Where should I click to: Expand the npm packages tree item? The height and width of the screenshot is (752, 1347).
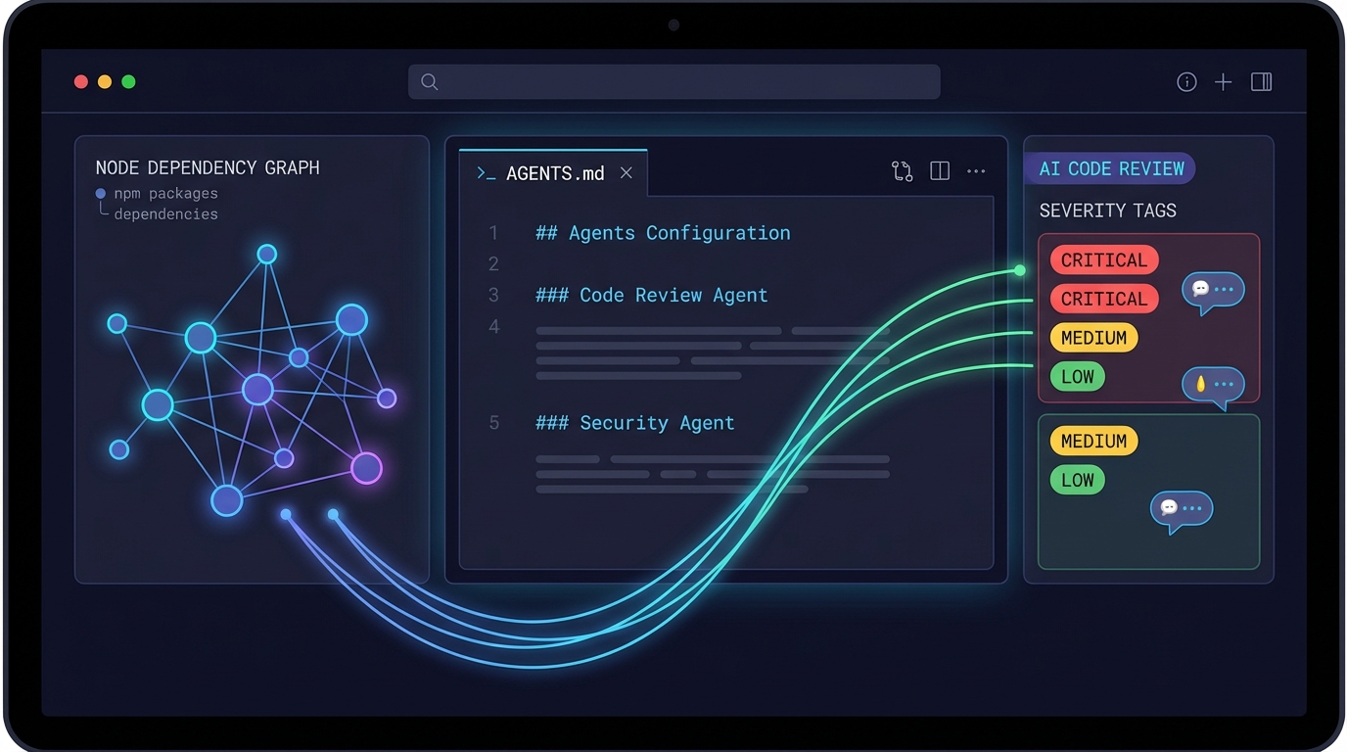point(164,194)
